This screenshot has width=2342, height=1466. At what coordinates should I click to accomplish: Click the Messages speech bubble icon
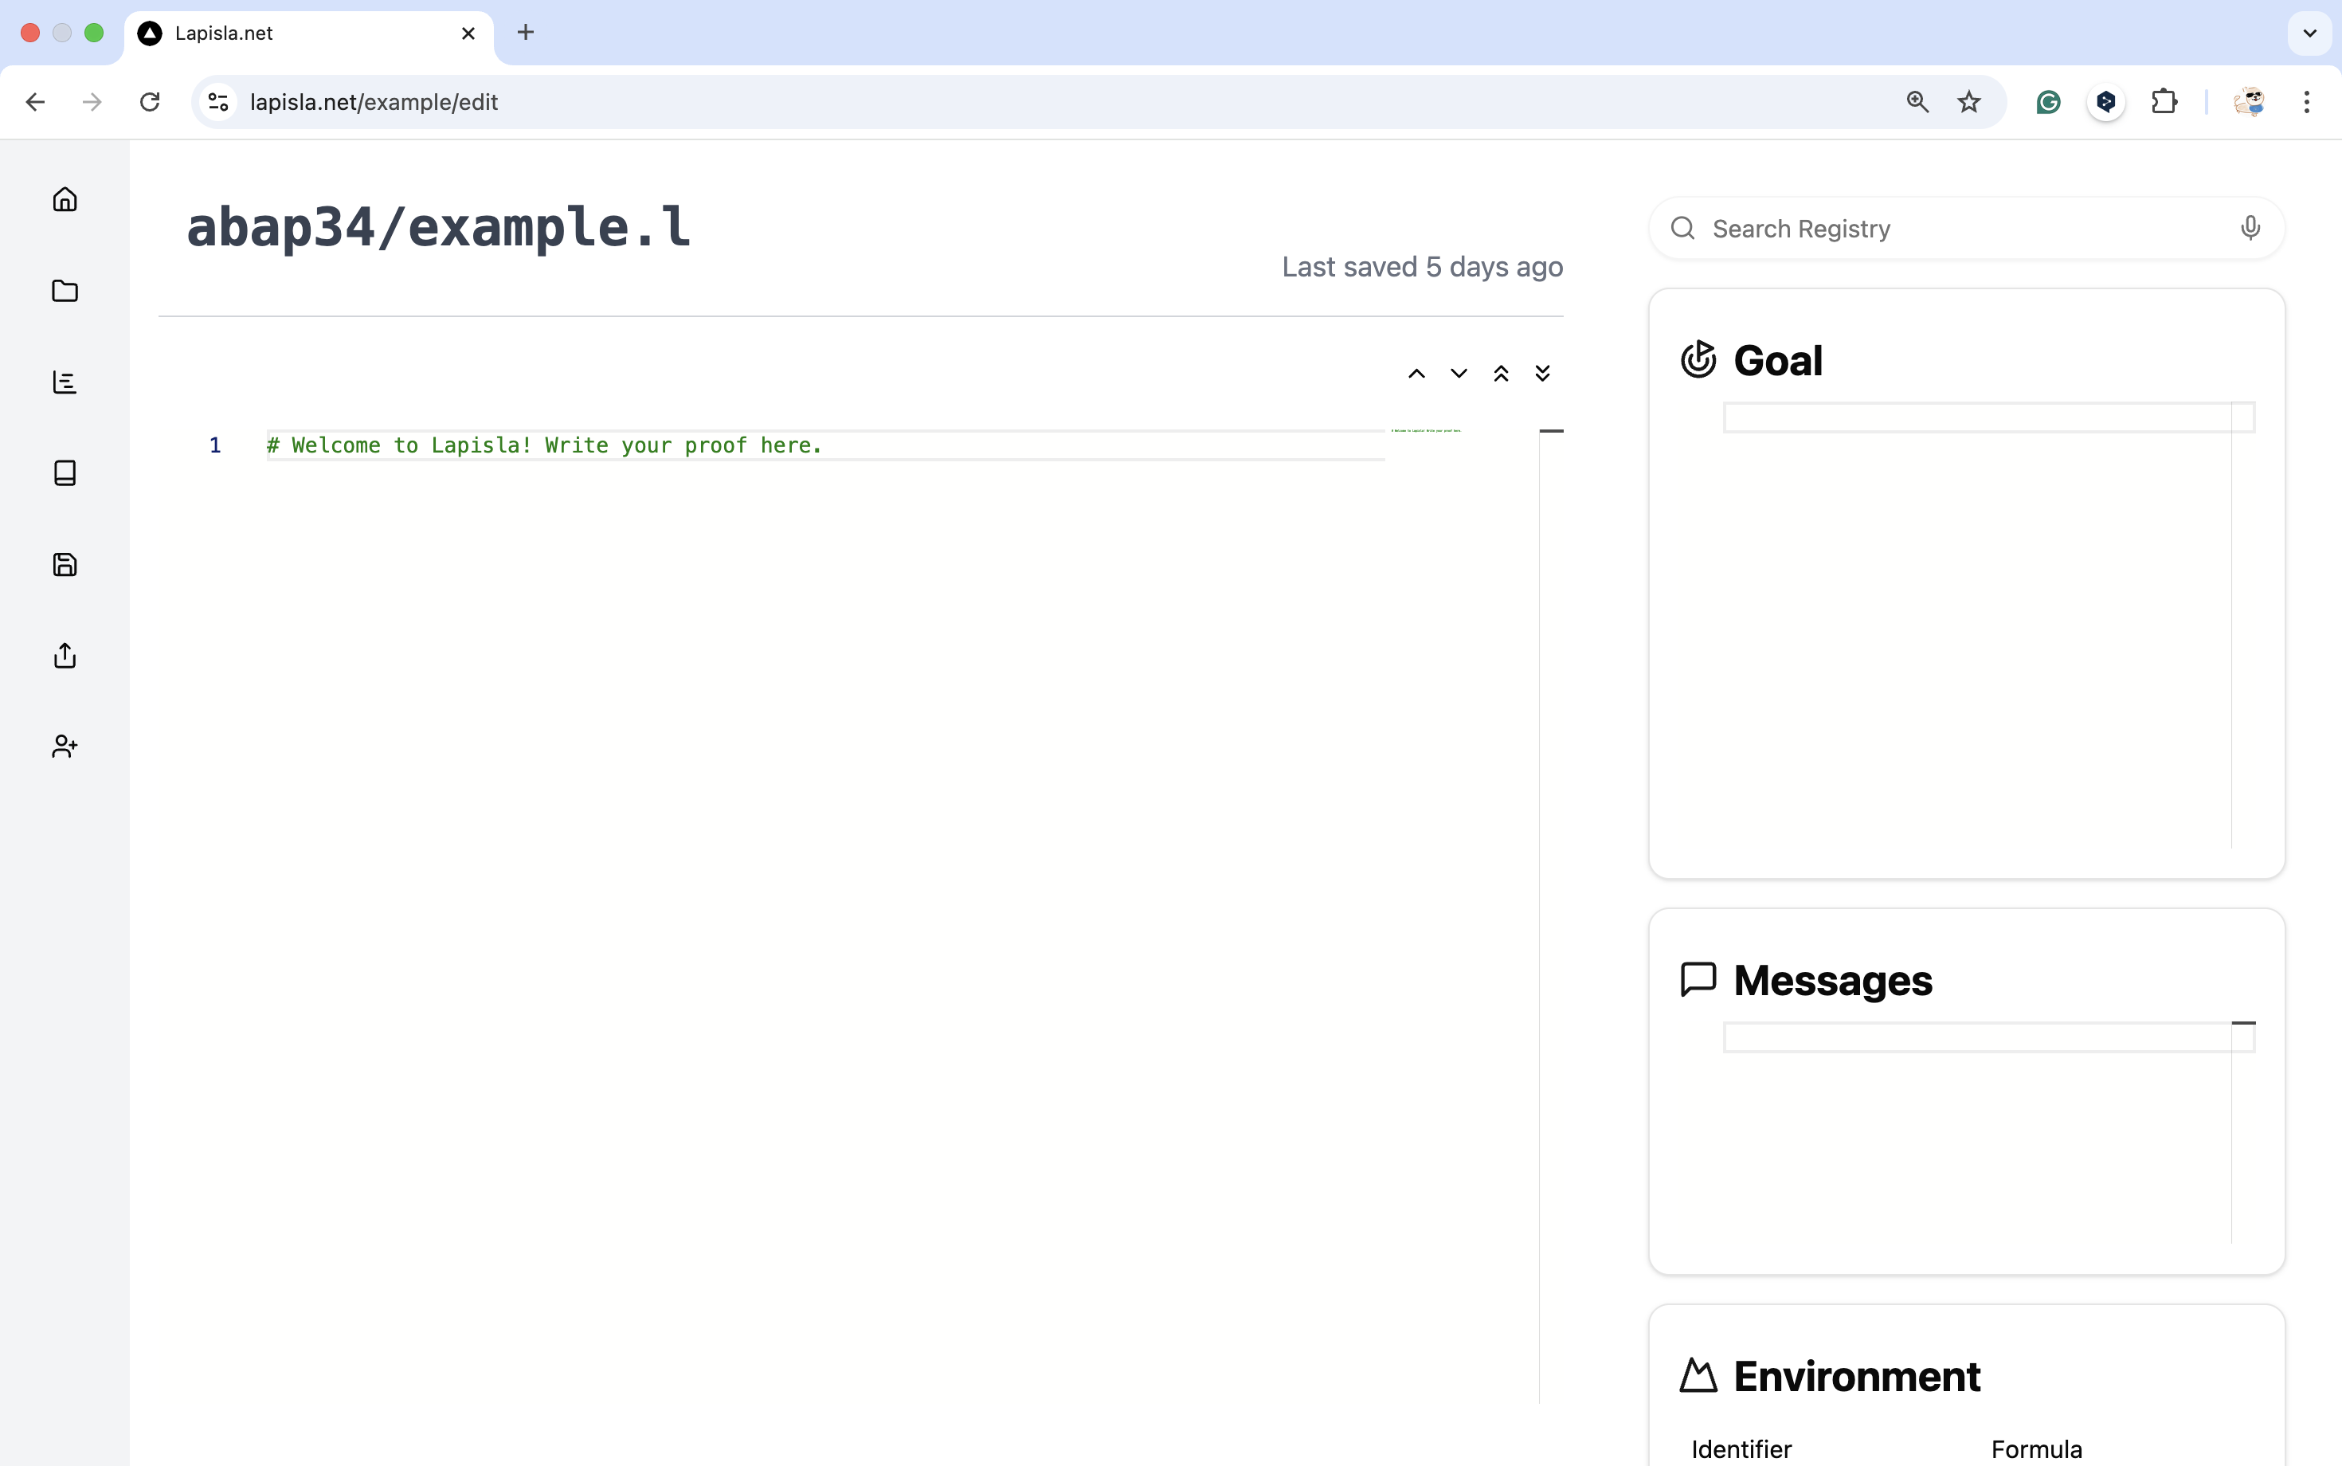coord(1698,979)
